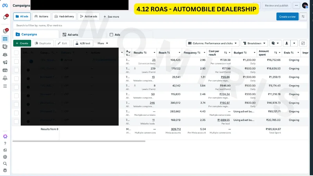Open the bug report icon
This screenshot has width=313, height=176.
5,170
